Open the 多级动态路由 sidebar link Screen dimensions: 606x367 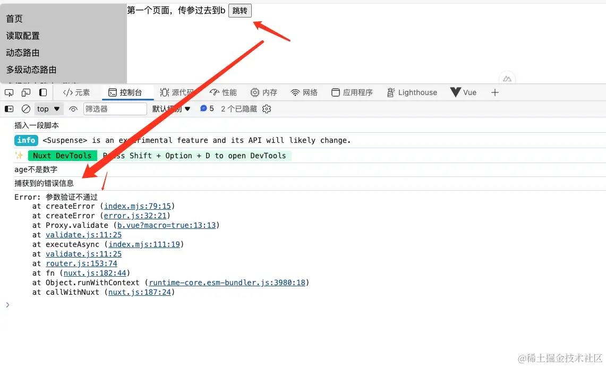click(x=31, y=70)
